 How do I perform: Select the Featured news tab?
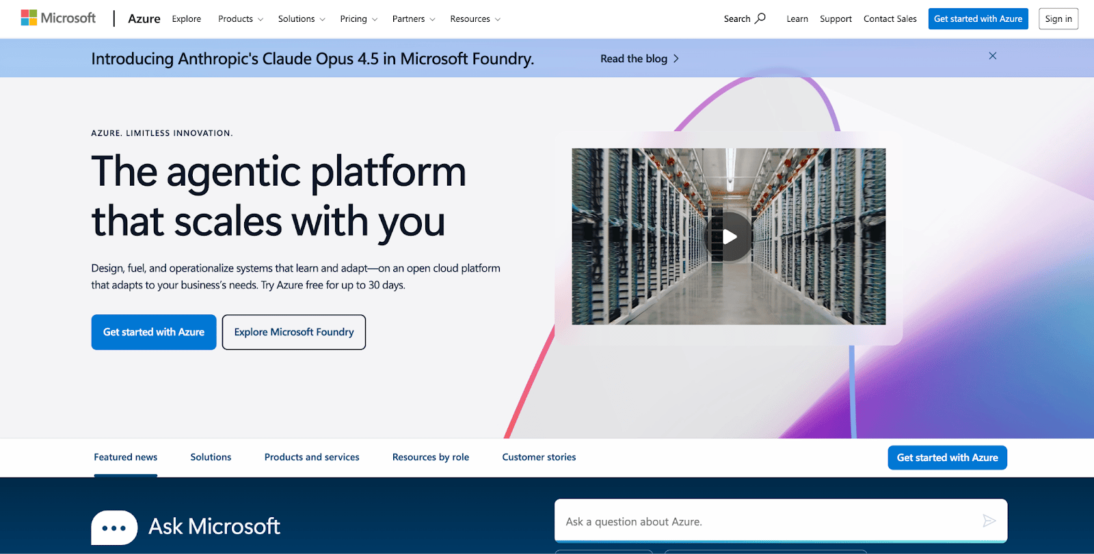[x=126, y=457]
